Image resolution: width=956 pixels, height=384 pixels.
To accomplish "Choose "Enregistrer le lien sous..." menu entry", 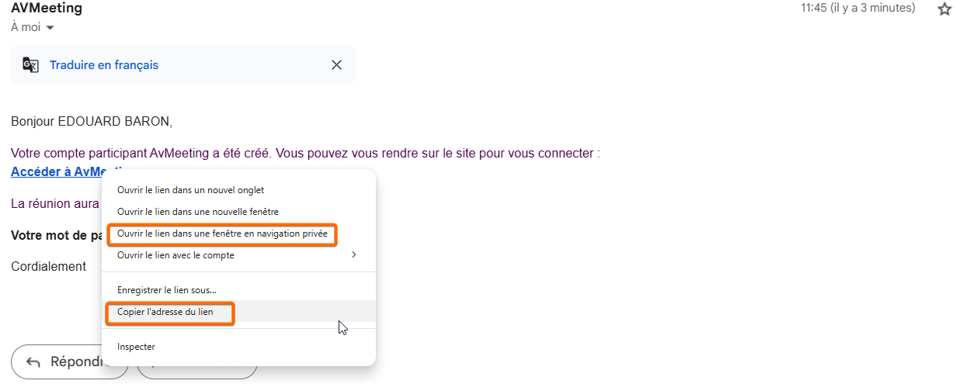I will (167, 290).
